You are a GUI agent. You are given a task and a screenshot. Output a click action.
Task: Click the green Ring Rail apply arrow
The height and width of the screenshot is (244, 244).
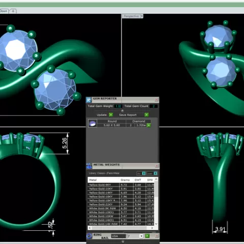coord(147,236)
